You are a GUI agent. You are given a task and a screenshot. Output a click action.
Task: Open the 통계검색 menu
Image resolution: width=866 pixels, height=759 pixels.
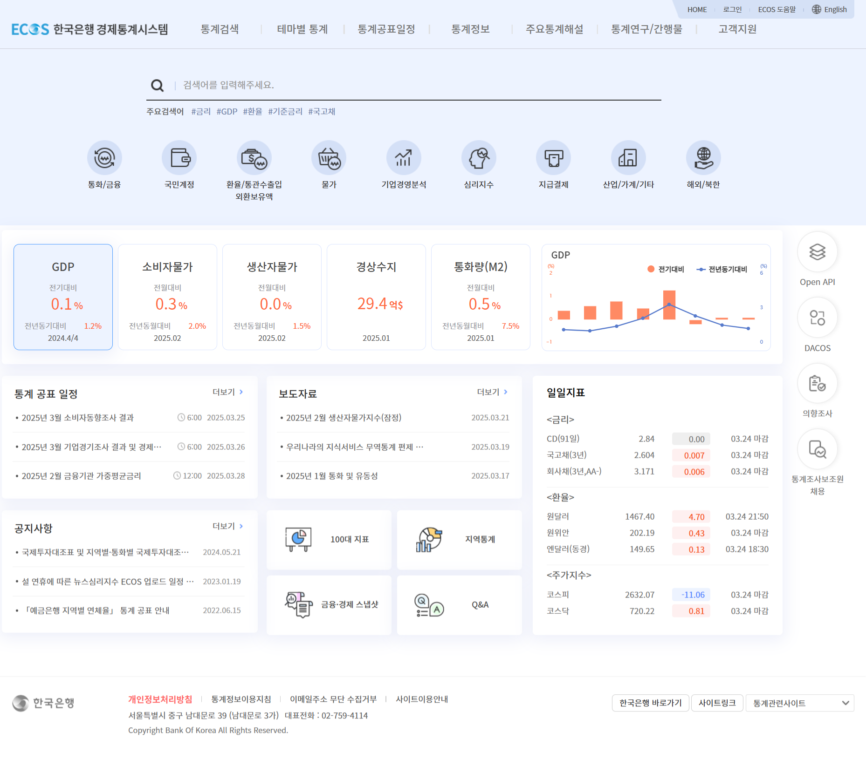pos(220,29)
